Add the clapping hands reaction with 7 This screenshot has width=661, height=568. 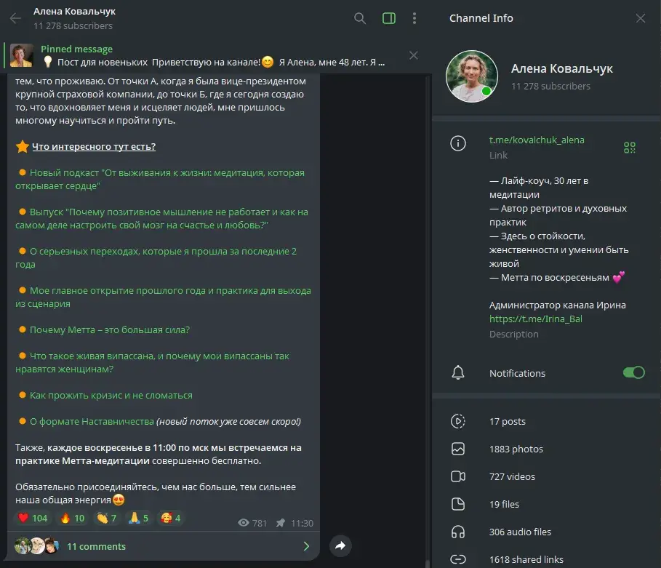coord(106,518)
